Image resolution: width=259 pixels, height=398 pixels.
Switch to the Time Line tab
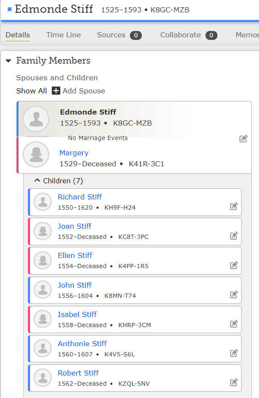click(x=63, y=35)
